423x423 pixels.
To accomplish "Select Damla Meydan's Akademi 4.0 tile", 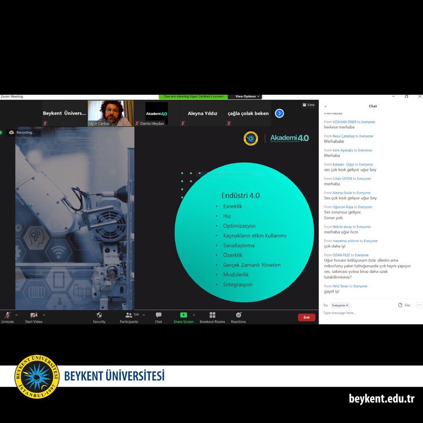I will click(156, 113).
